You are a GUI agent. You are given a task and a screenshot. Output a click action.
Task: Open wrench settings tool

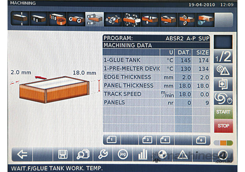point(103,154)
